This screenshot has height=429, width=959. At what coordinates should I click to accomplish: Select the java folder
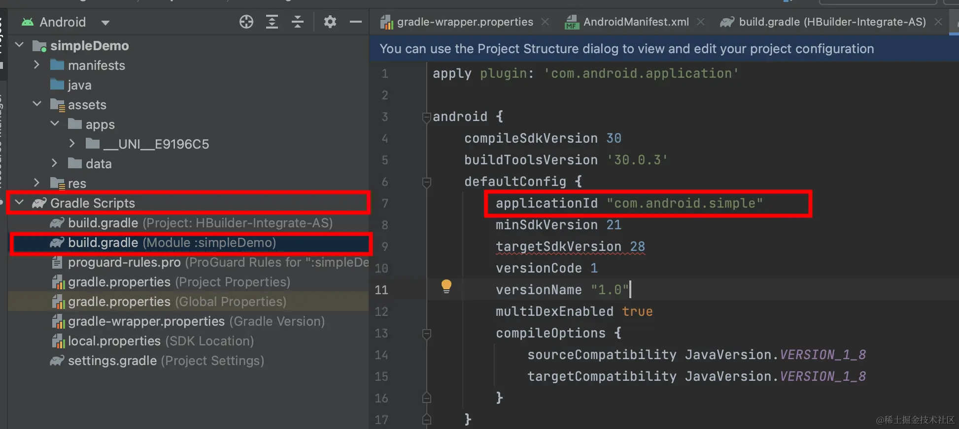(x=71, y=85)
